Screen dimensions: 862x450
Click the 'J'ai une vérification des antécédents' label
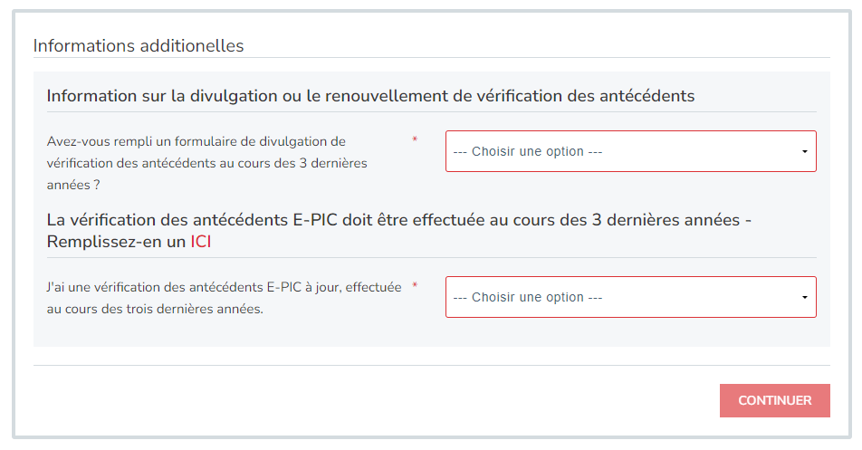click(x=225, y=298)
